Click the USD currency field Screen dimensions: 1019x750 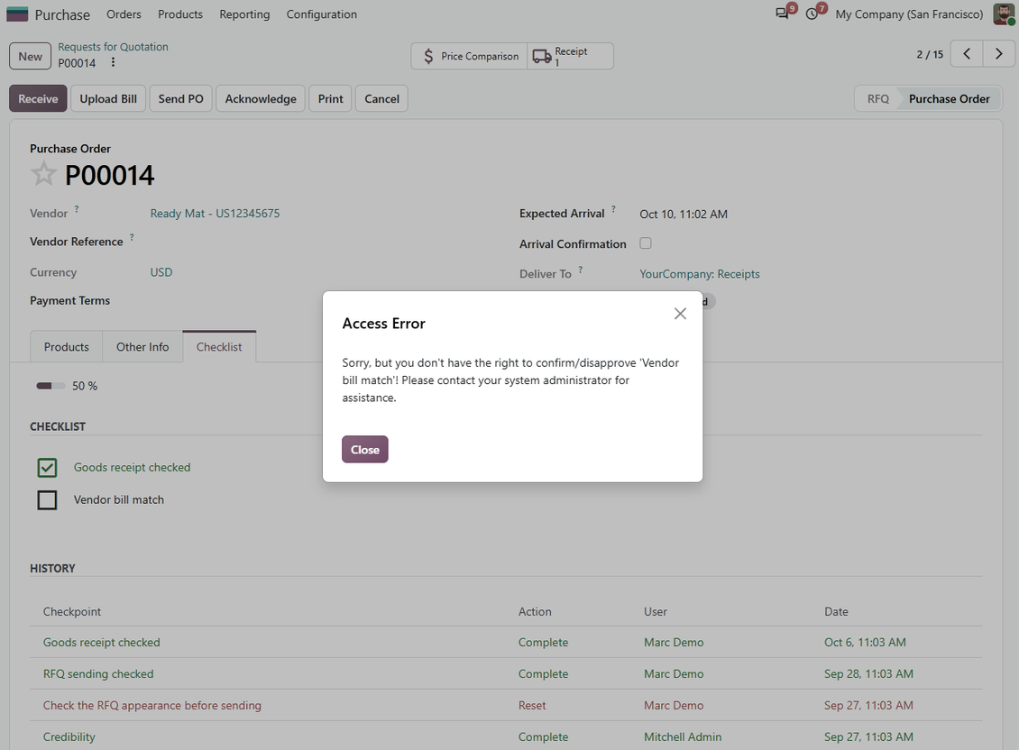click(161, 272)
